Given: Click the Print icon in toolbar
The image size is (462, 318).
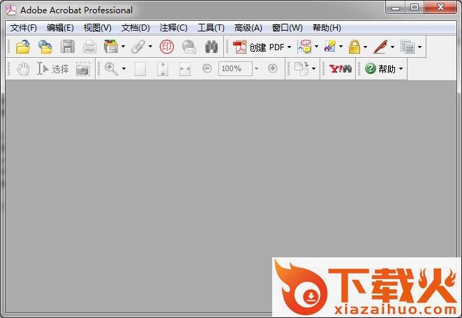Looking at the screenshot, I should point(89,47).
